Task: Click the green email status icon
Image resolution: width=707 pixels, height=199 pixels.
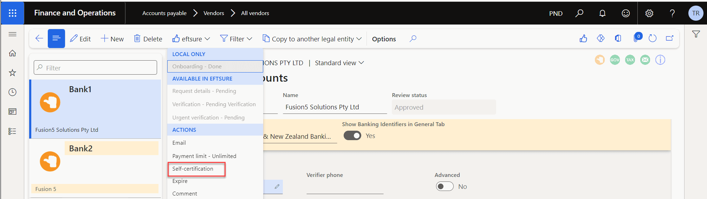Action: (645, 60)
